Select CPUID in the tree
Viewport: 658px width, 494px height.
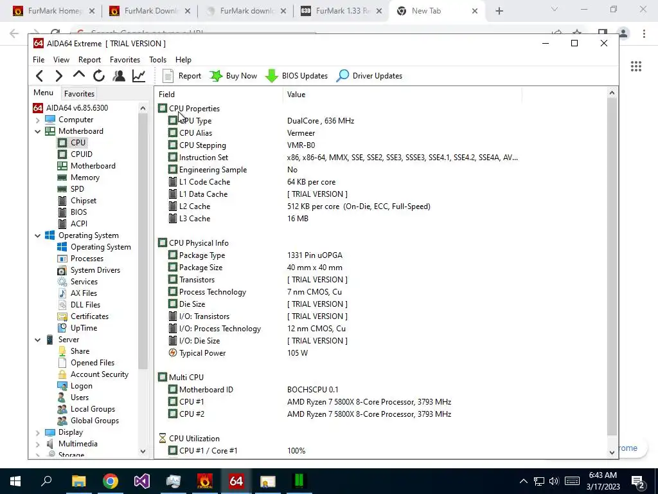click(x=81, y=154)
